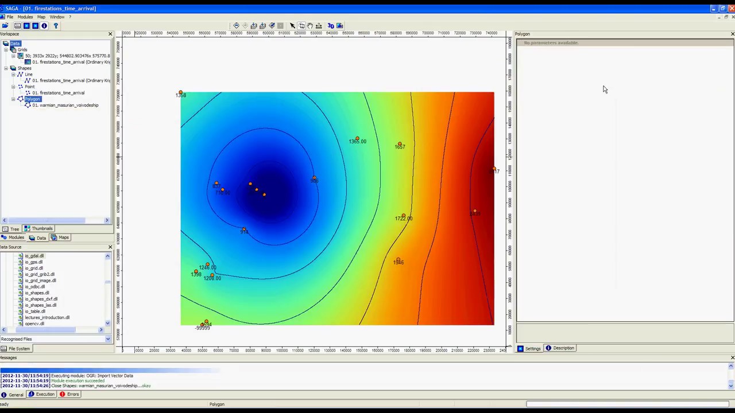Open the Modules menu
735x413 pixels.
click(25, 17)
